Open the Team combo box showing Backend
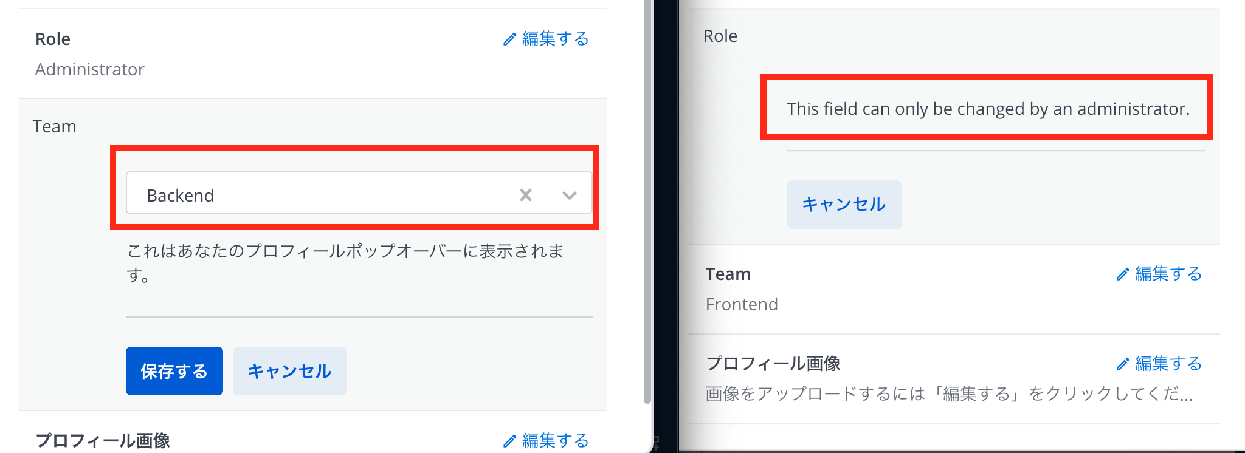The height and width of the screenshot is (453, 1245). [x=328, y=195]
